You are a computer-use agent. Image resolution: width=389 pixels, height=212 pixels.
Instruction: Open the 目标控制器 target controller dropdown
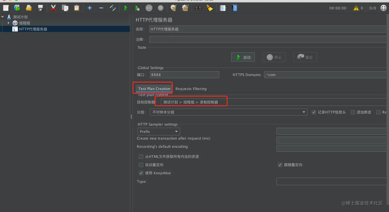[273, 102]
